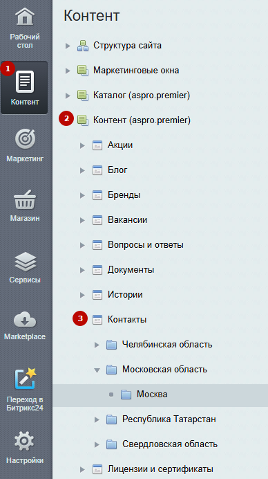Open the Маркетинг target icon
This screenshot has width=268, height=479.
click(x=25, y=139)
